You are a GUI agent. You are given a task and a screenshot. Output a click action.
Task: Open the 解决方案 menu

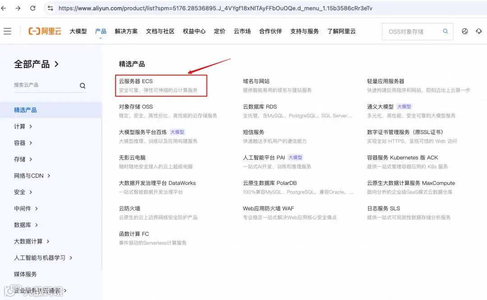coord(126,32)
